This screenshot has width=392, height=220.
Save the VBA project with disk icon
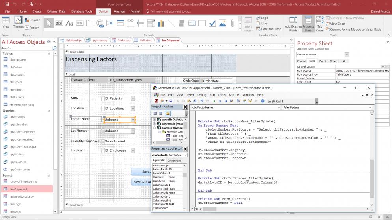pos(171,101)
